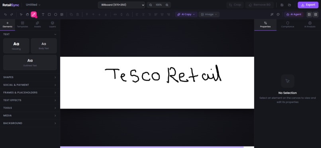Collapse the TEXT section
This screenshot has height=148, width=321.
pos(30,34)
